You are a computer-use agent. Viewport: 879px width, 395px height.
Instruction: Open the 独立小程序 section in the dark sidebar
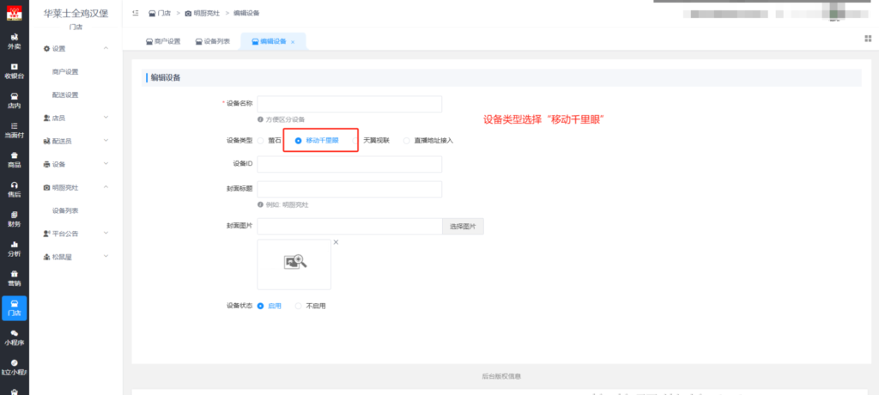tap(14, 368)
